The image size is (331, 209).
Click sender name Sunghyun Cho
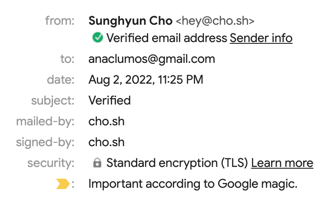[130, 20]
